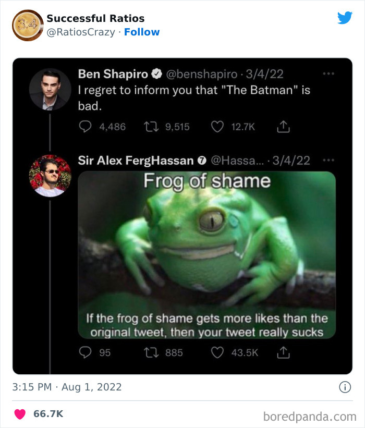The width and height of the screenshot is (365, 428).
Task: Click the info circle icon
Action: click(345, 387)
